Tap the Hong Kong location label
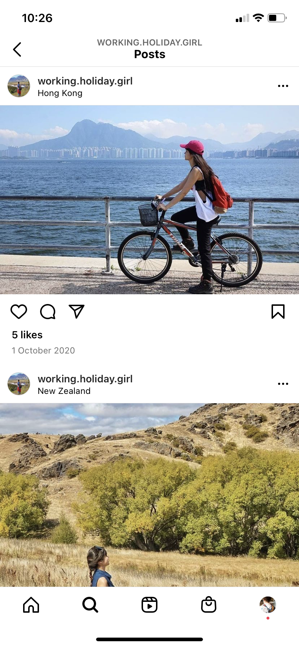299x647 pixels. pos(60,93)
